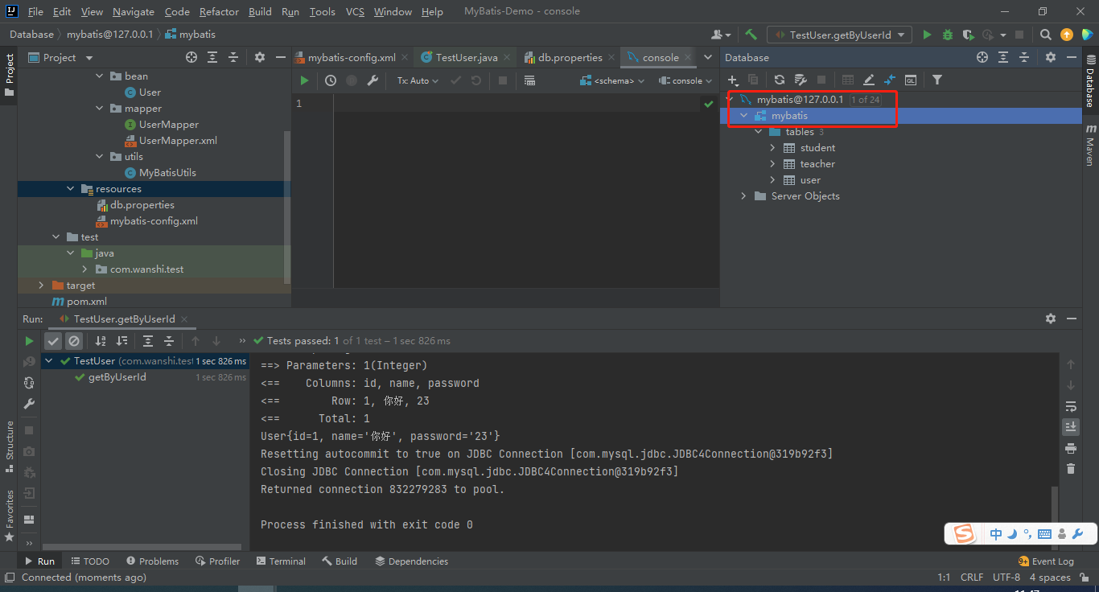Click Sogou input method S icon

[964, 533]
